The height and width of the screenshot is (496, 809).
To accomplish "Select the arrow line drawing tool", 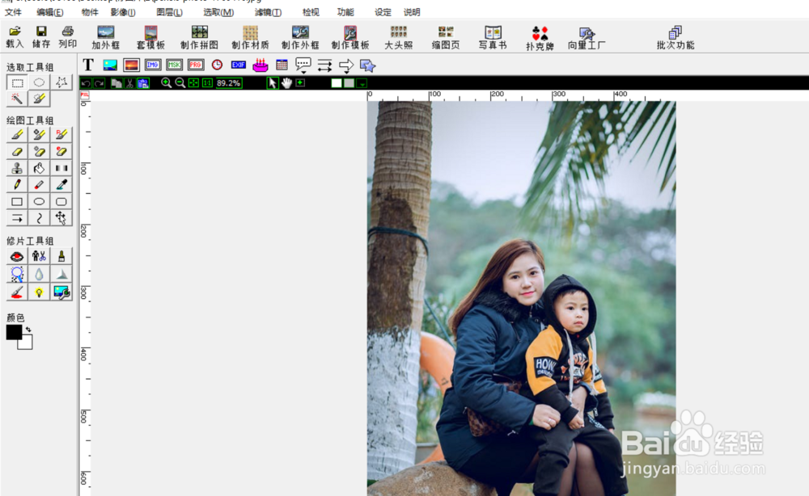I will click(x=17, y=218).
